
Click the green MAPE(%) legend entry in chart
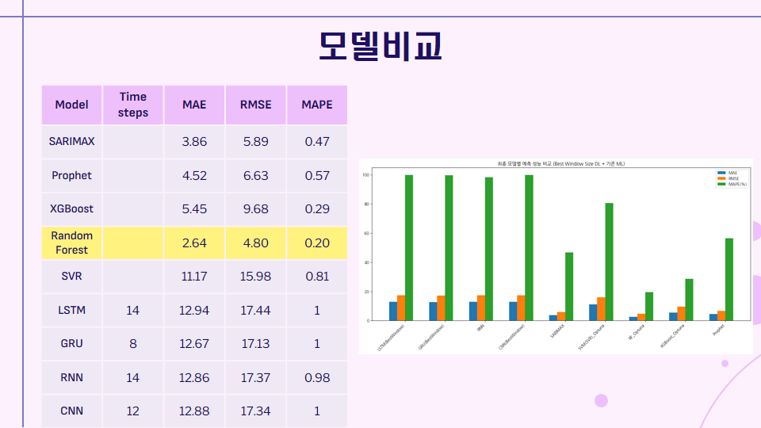point(732,185)
